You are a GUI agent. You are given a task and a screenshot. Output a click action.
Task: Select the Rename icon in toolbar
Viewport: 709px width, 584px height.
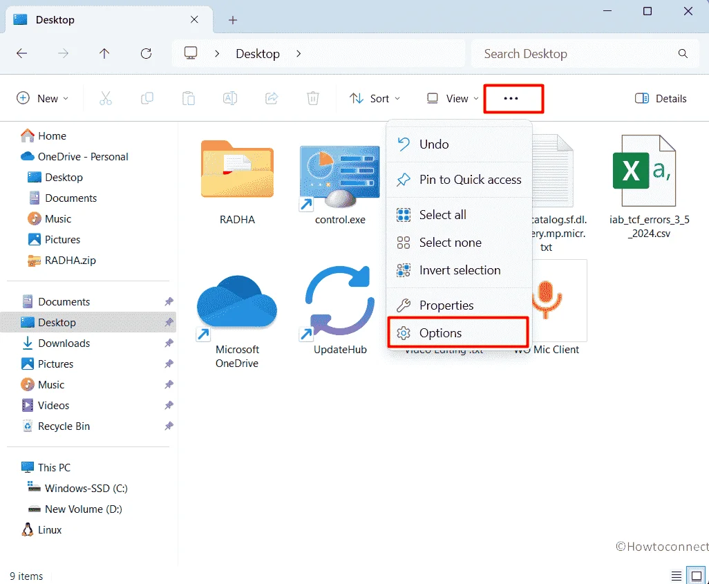[x=229, y=98]
